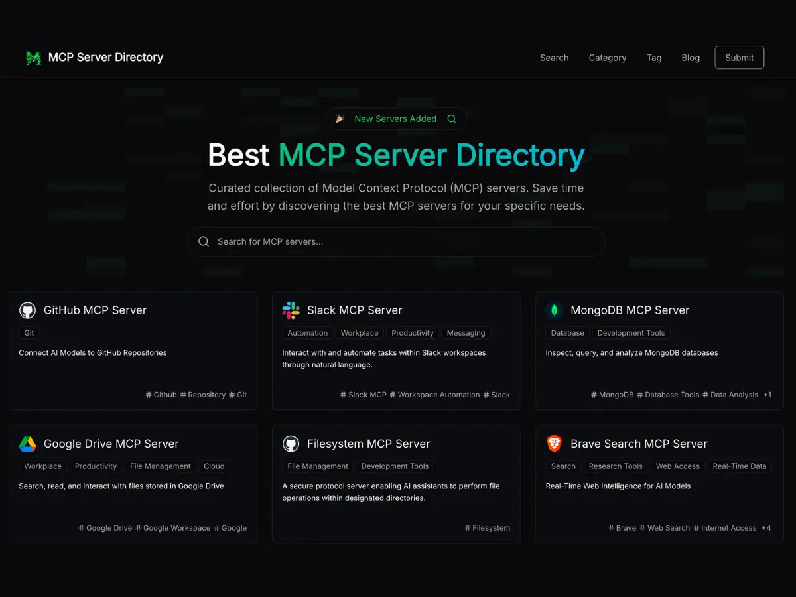
Task: Open the New Servers Added announcement
Action: [396, 119]
